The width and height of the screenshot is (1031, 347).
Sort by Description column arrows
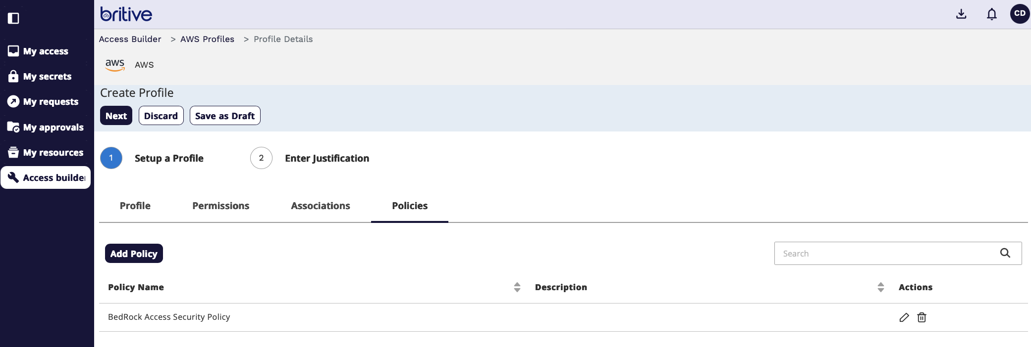coord(880,287)
